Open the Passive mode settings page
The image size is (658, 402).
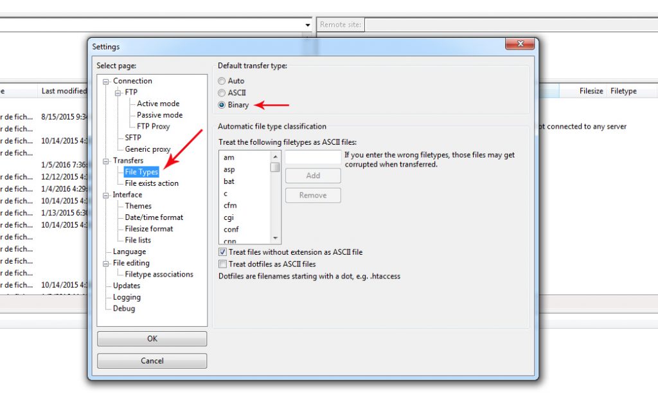159,114
